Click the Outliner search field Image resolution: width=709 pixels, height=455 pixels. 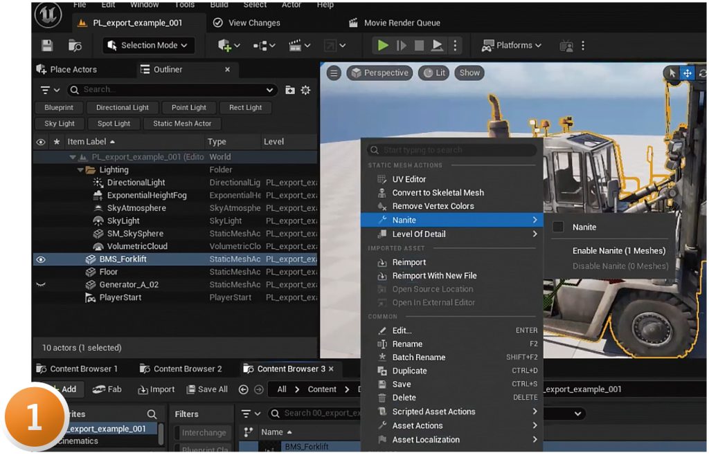(x=172, y=90)
